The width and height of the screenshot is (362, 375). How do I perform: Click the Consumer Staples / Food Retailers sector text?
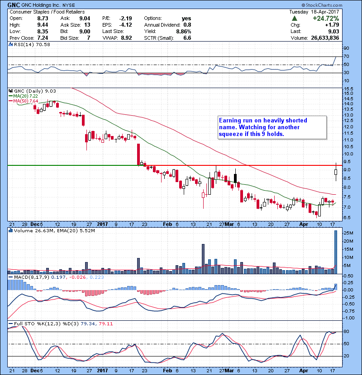click(43, 11)
